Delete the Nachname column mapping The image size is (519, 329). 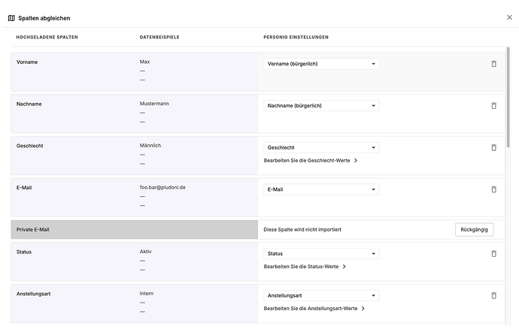pos(493,106)
